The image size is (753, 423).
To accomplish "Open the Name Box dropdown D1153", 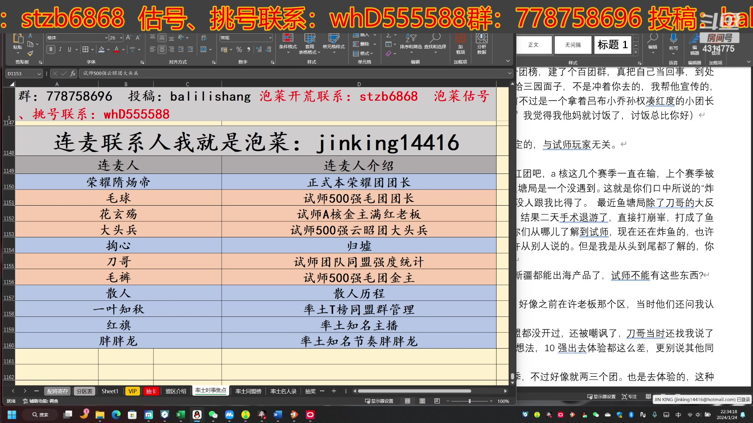I will (39, 74).
